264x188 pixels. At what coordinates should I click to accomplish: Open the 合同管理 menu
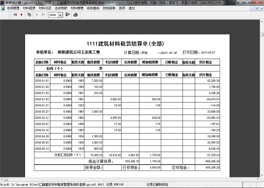click(x=13, y=8)
